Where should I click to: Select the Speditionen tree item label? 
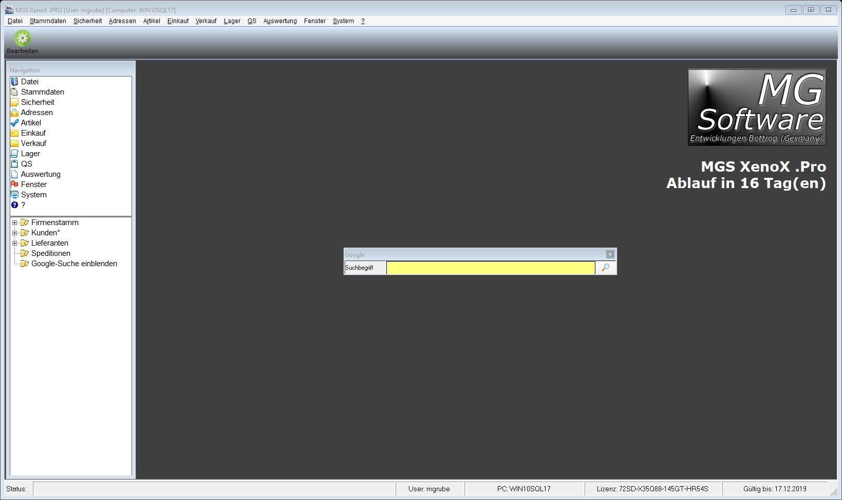coord(51,253)
